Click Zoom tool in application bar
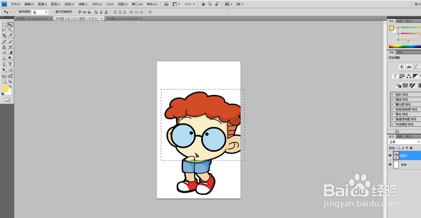The width and height of the screenshot is (421, 218). pyautogui.click(x=210, y=4)
